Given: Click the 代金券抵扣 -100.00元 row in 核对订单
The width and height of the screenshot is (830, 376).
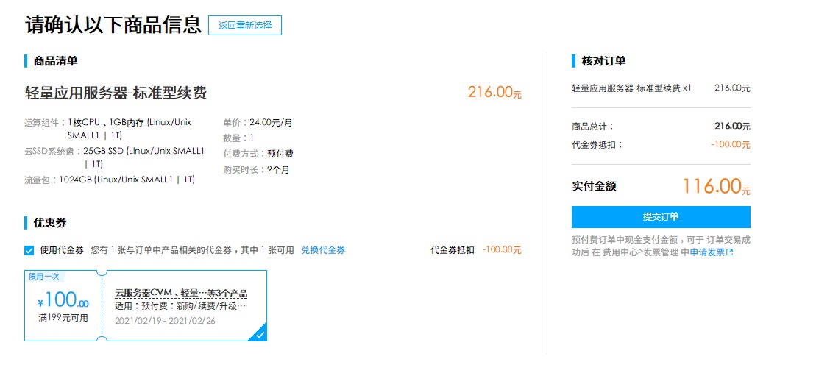Looking at the screenshot, I should point(661,144).
